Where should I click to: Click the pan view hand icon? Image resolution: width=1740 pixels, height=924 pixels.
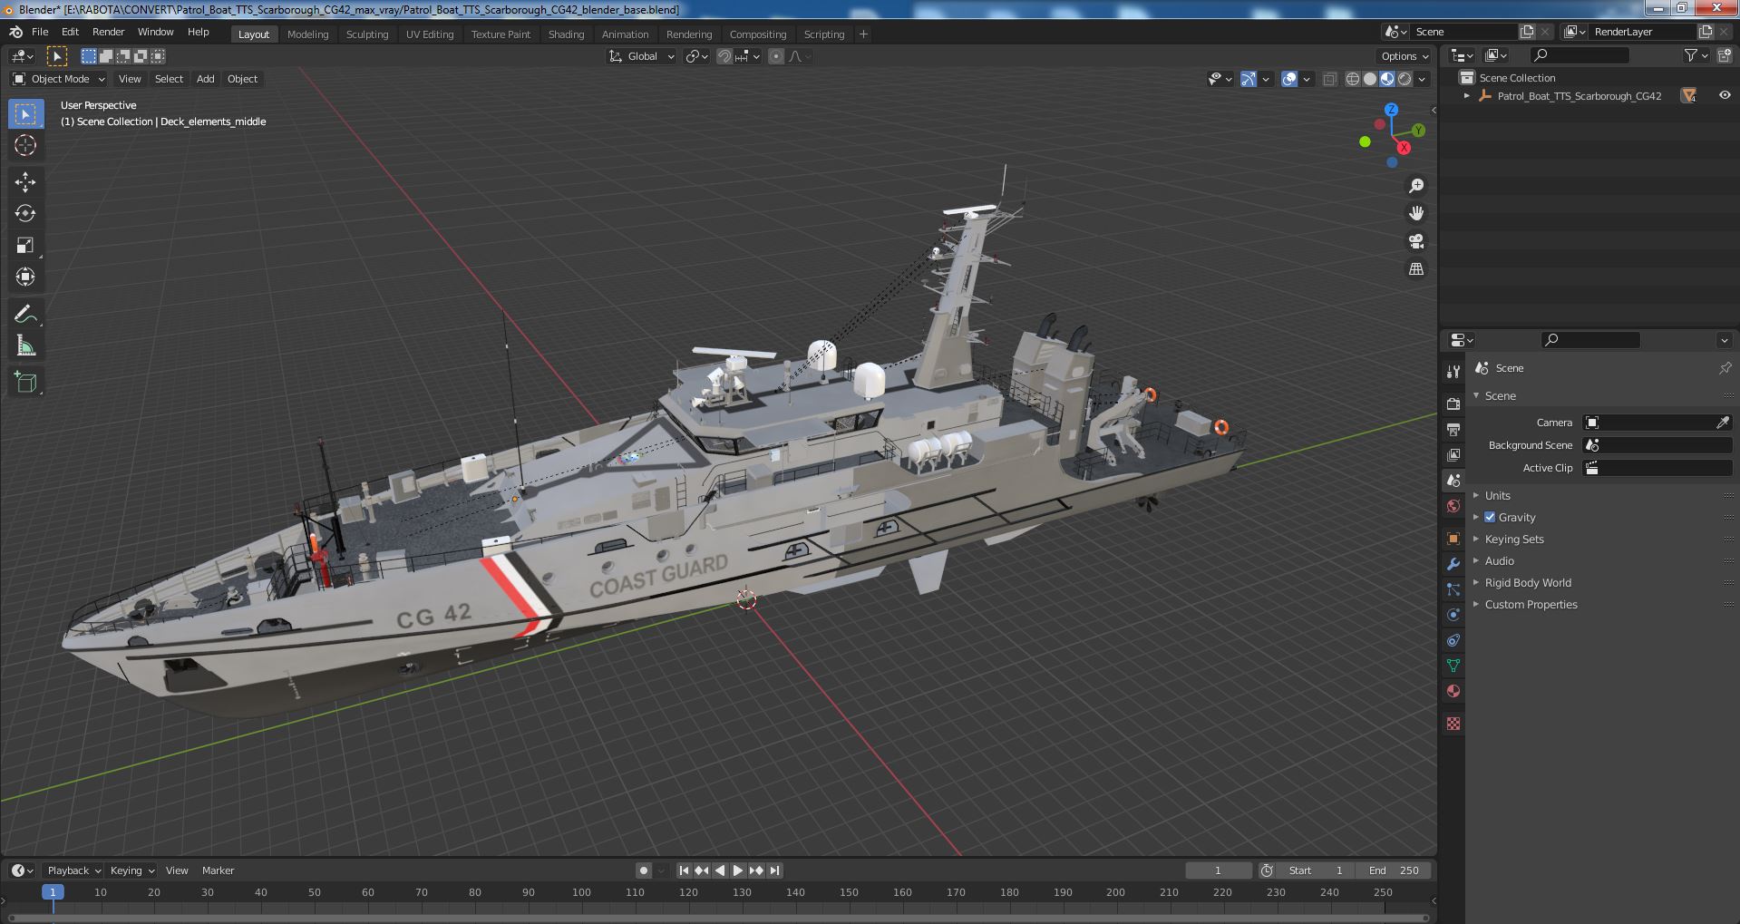1415,213
